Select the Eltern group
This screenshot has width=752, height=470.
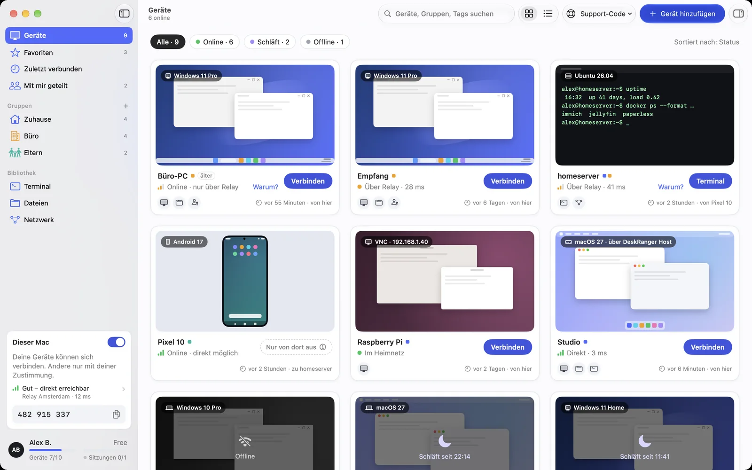(x=69, y=153)
